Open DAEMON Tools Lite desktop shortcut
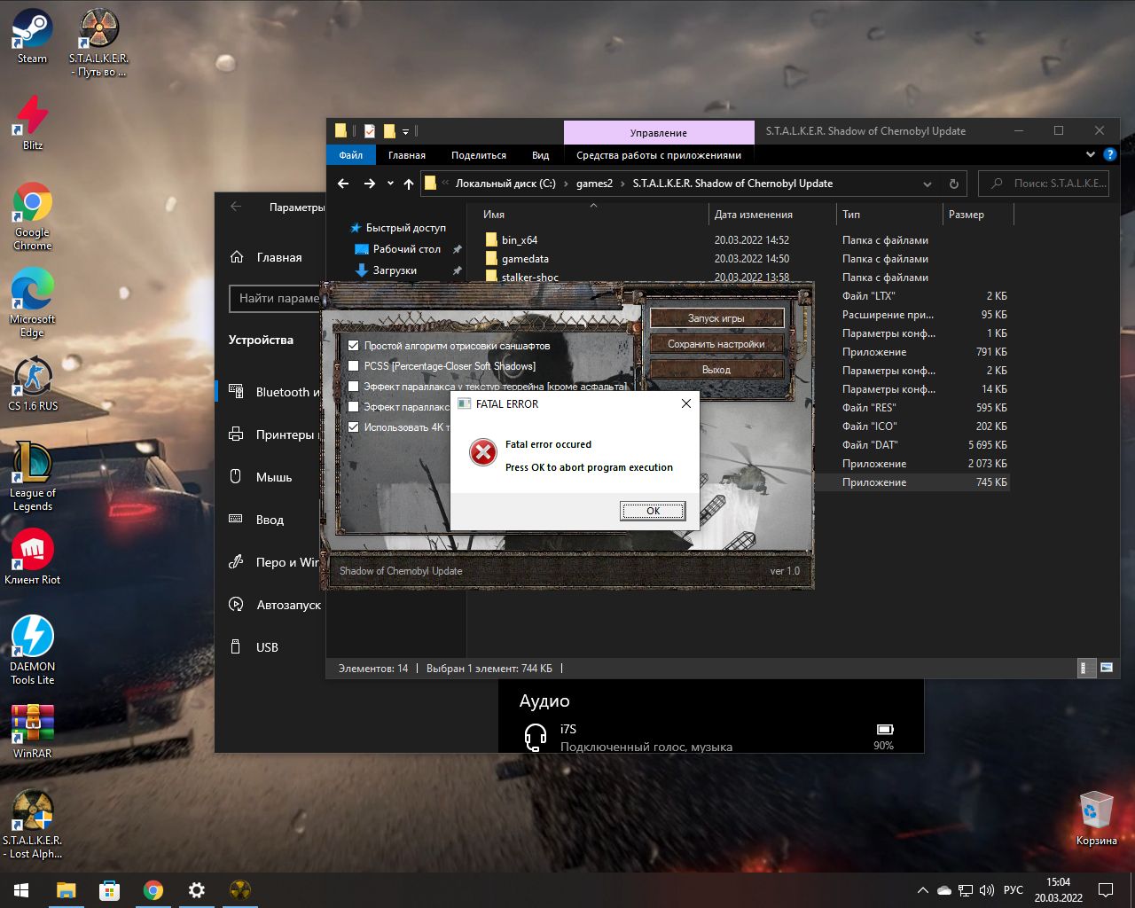The image size is (1135, 908). [33, 650]
